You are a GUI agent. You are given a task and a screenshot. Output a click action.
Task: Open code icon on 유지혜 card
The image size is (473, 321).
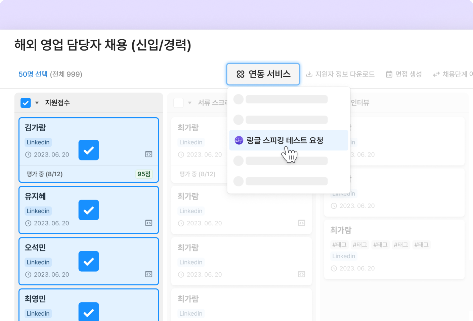148,223
